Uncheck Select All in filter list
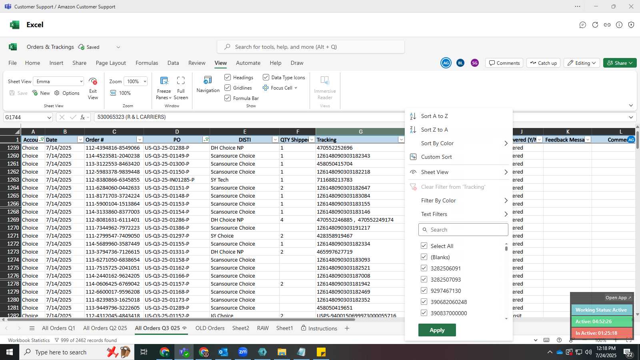Screen dimensions: 640x360 pos(424,246)
